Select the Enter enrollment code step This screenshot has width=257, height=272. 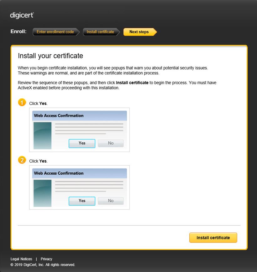click(x=55, y=32)
